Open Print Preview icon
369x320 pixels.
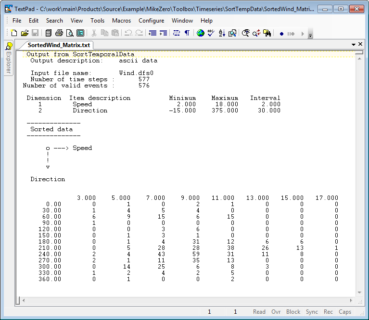coord(70,33)
